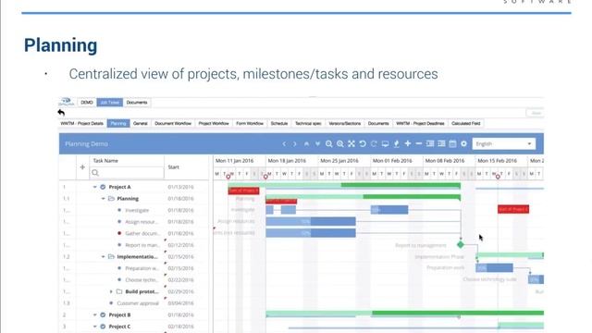Open the WWTM - Project Details tab
The width and height of the screenshot is (592, 333).
tap(82, 123)
